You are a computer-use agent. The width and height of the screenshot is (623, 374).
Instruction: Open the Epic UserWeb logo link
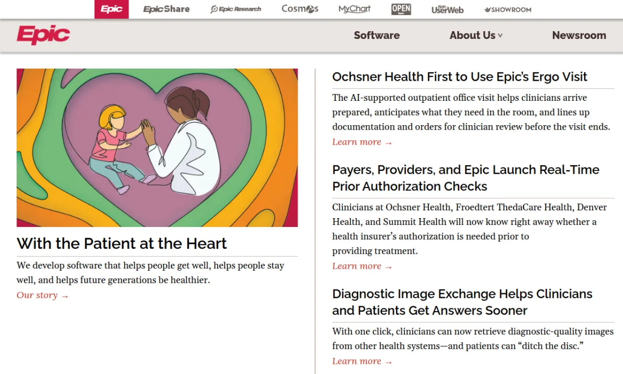(x=447, y=9)
